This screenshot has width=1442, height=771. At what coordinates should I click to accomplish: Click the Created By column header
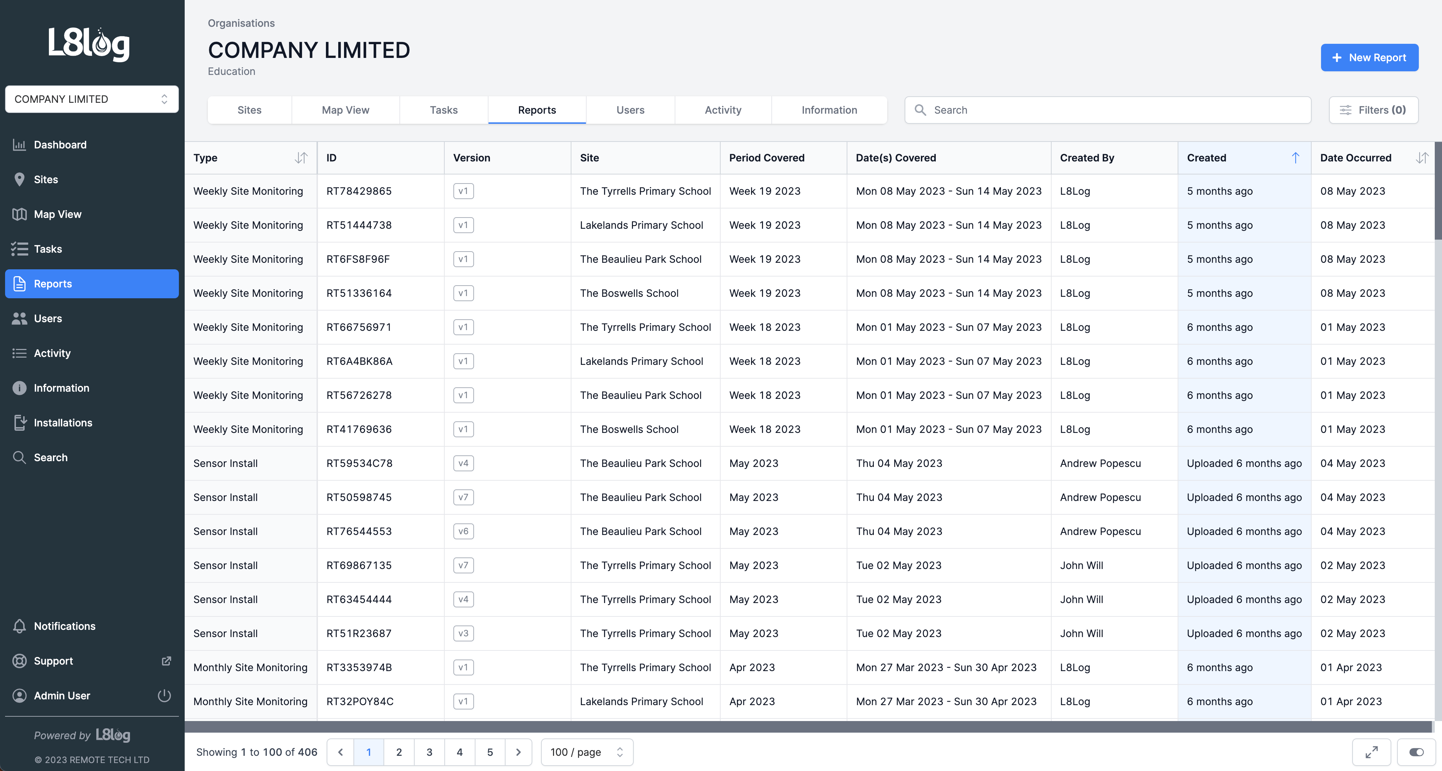coord(1114,158)
